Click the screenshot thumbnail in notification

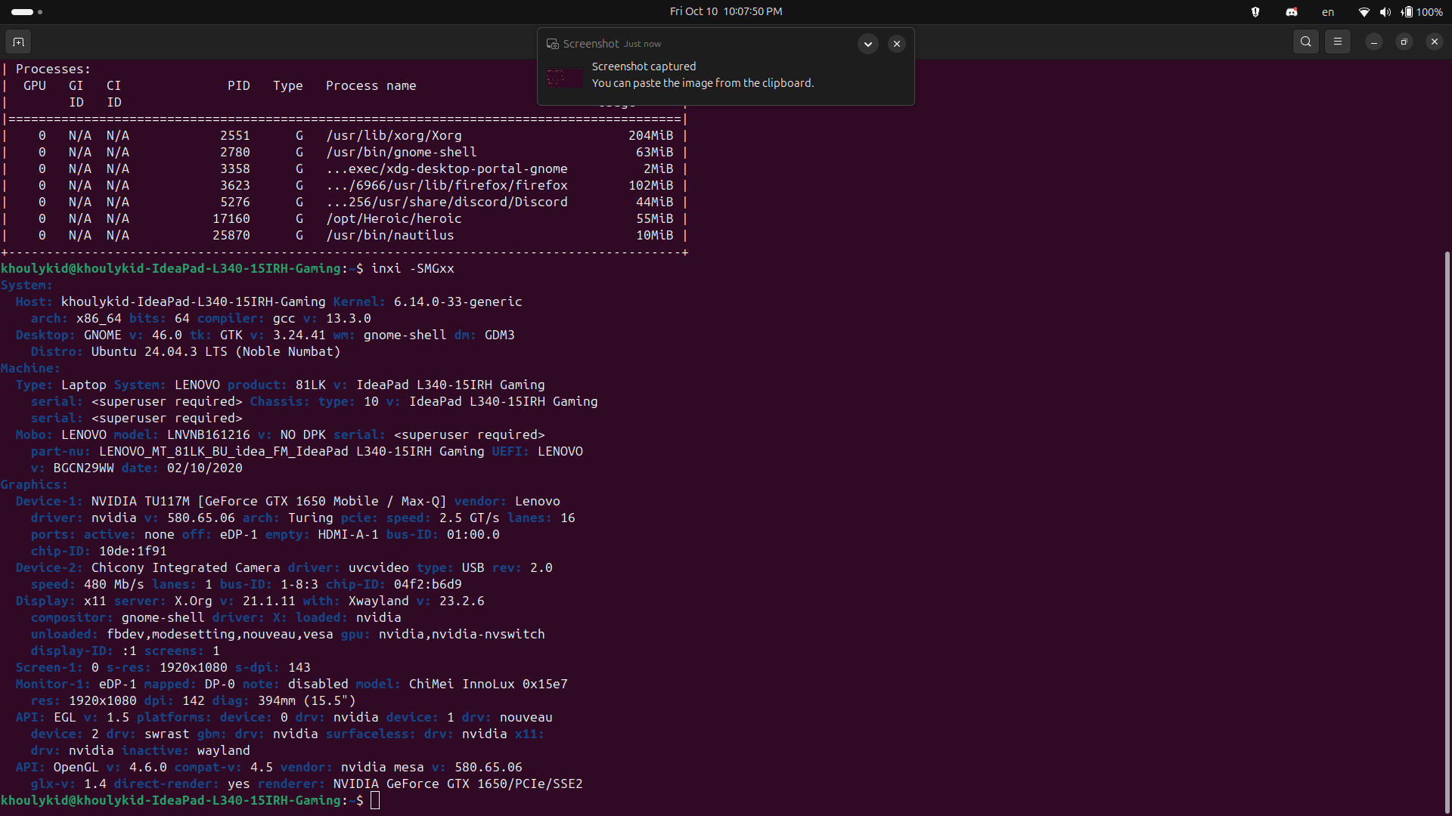tap(565, 77)
